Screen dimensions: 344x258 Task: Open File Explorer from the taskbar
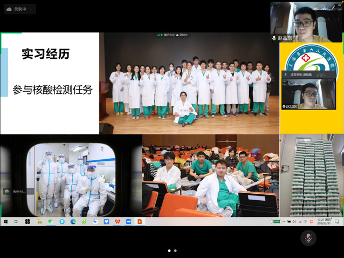(x=39, y=221)
